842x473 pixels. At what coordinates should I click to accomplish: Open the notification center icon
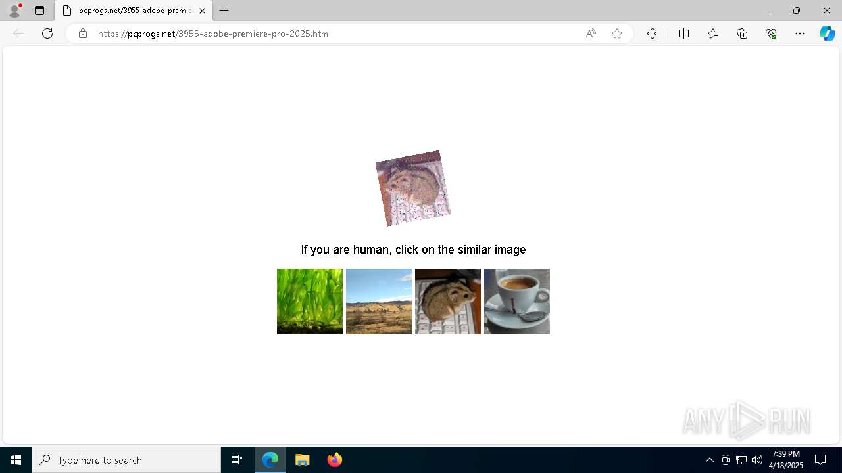click(820, 460)
